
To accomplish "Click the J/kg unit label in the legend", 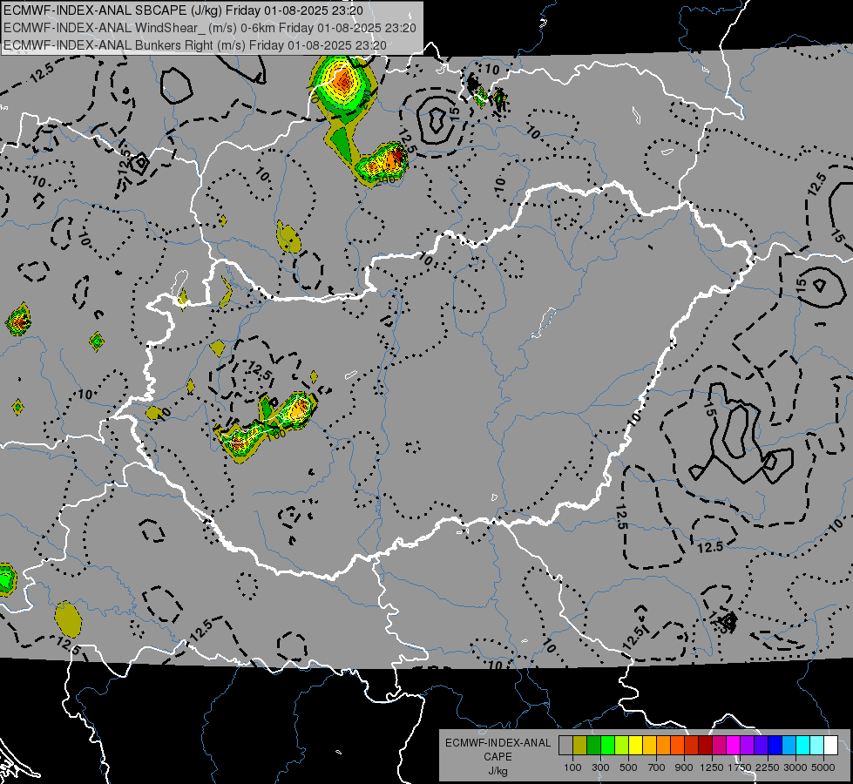I will 498,771.
